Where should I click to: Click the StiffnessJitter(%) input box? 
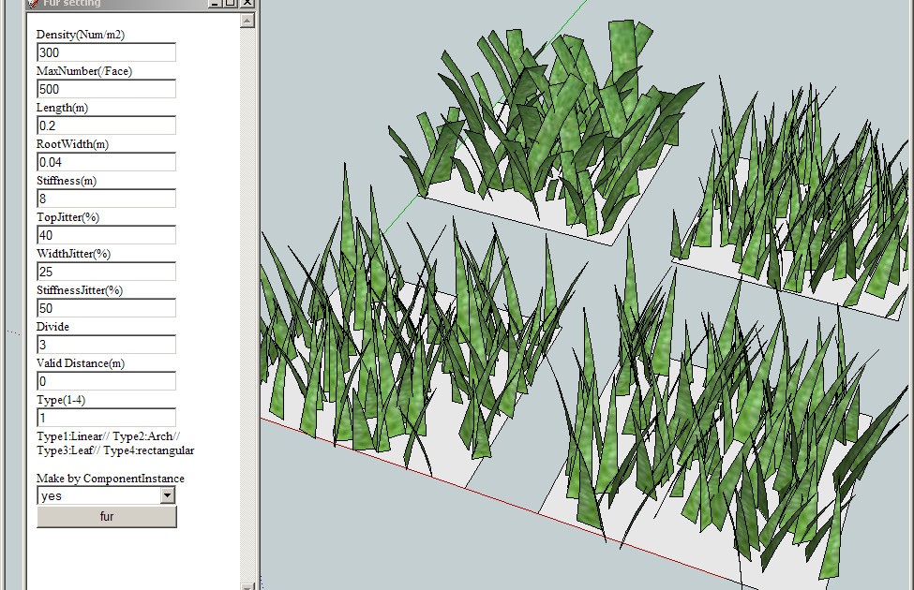106,308
